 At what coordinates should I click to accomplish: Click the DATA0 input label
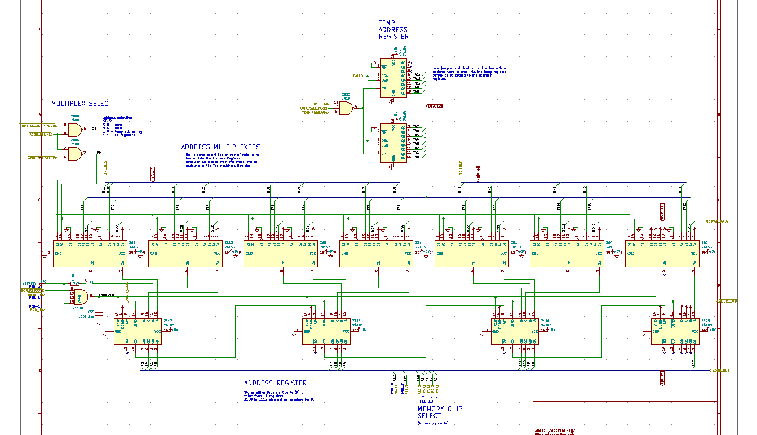tap(358, 76)
